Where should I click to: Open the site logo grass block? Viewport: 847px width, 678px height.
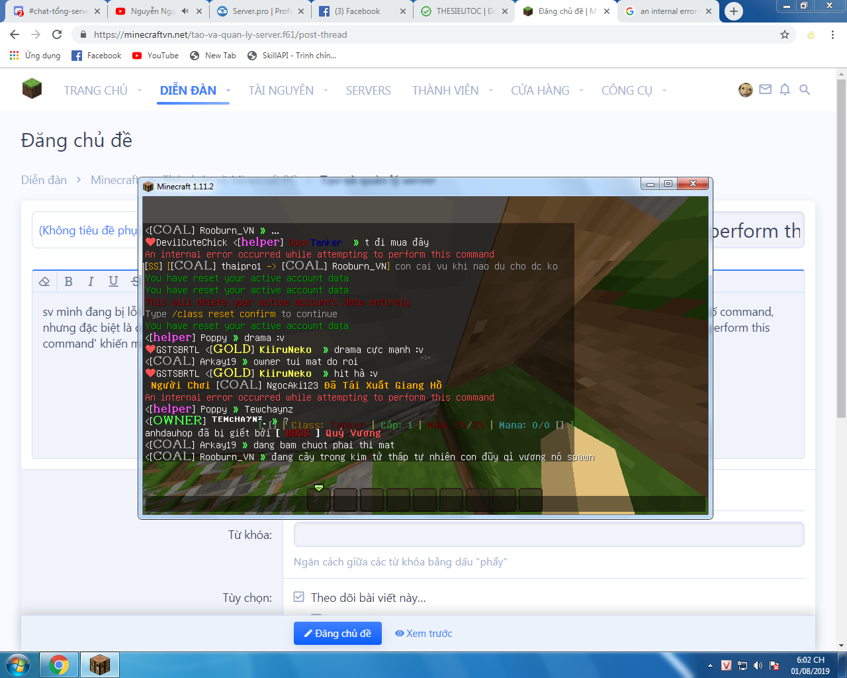[x=32, y=89]
